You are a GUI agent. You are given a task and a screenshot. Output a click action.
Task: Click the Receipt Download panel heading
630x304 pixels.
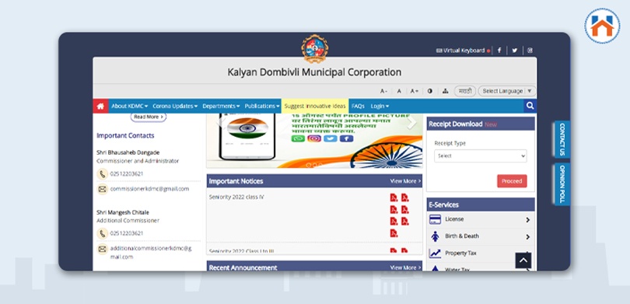pyautogui.click(x=481, y=124)
